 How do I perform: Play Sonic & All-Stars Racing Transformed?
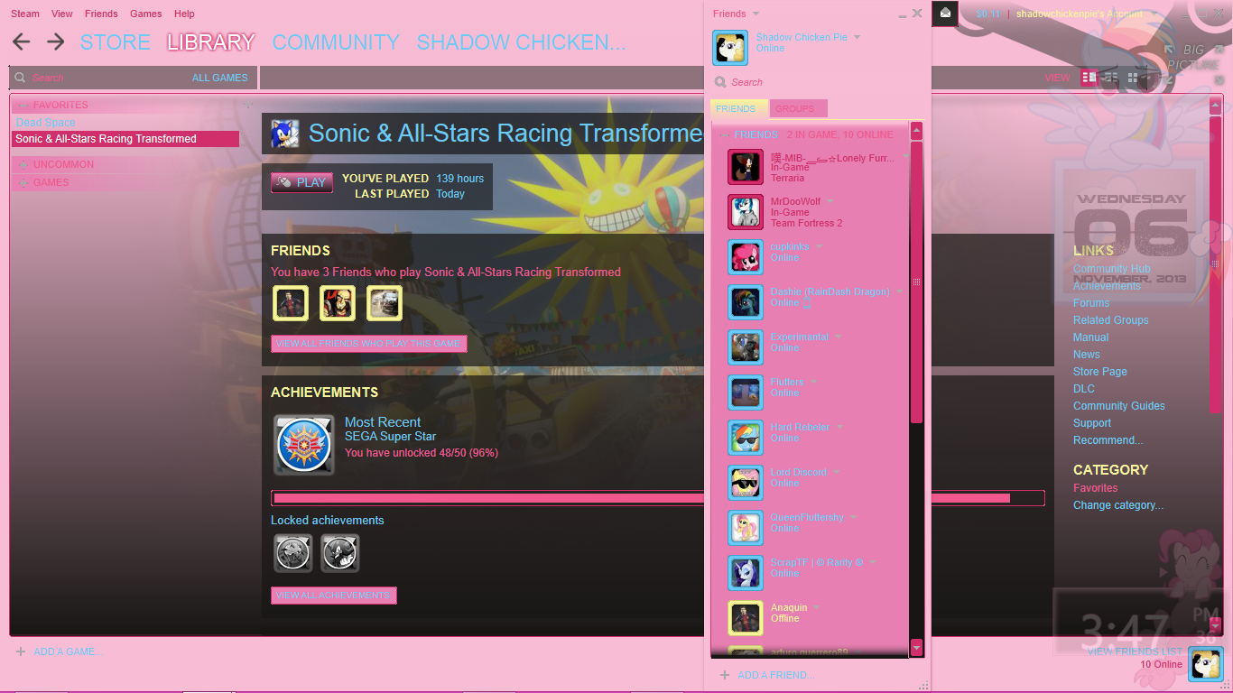[x=301, y=182]
